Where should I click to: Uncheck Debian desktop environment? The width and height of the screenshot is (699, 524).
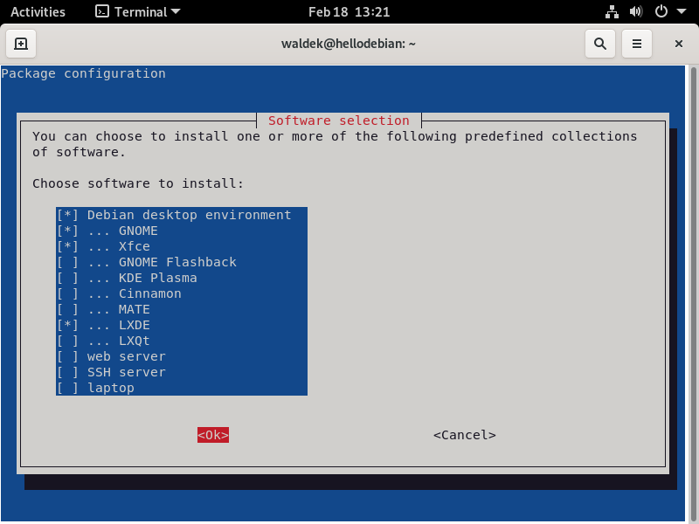[x=182, y=215]
